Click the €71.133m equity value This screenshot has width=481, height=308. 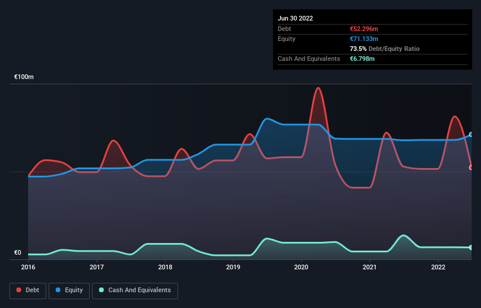click(364, 39)
